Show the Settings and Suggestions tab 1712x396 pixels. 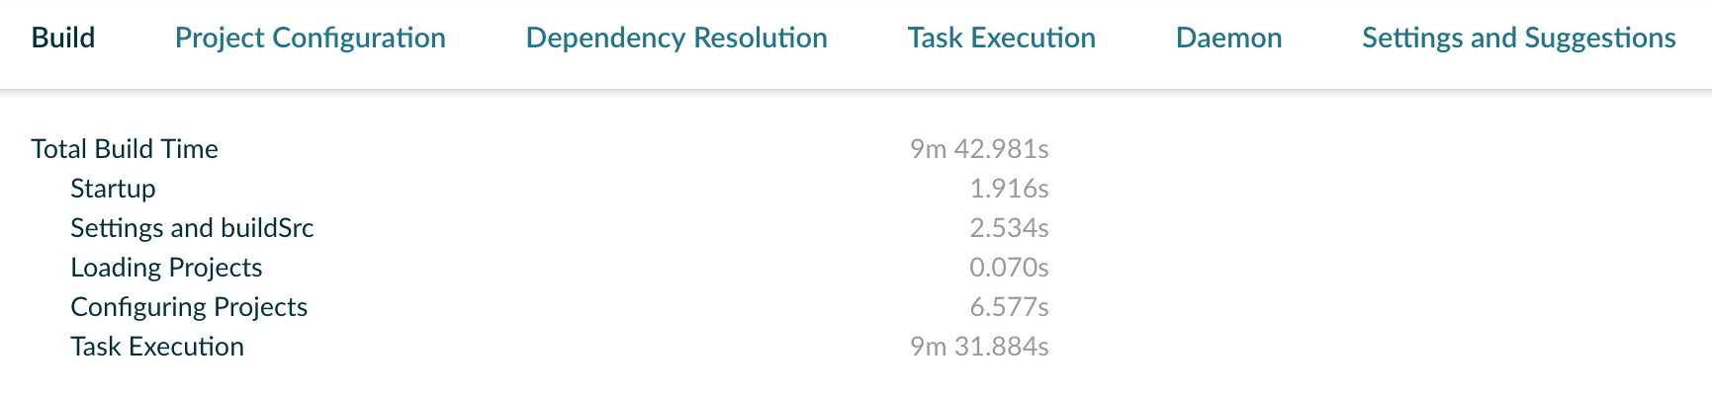click(x=1518, y=39)
